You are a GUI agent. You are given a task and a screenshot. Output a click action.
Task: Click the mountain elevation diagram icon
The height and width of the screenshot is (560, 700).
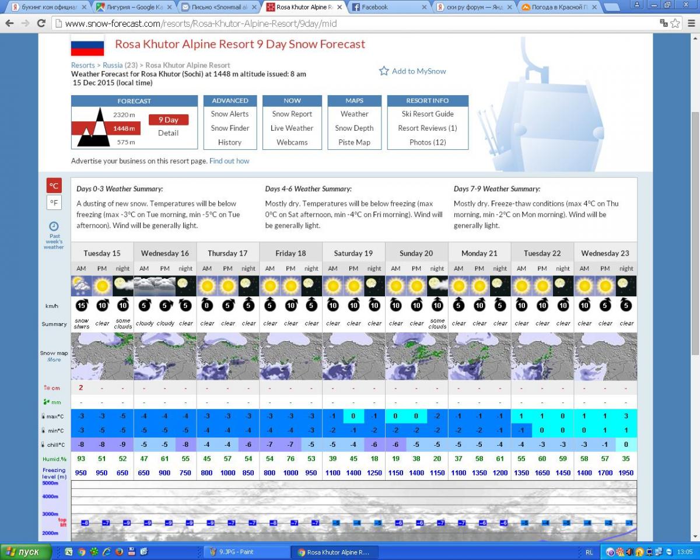coord(93,127)
